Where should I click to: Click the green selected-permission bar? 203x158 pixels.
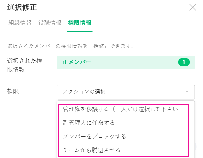point(133,62)
